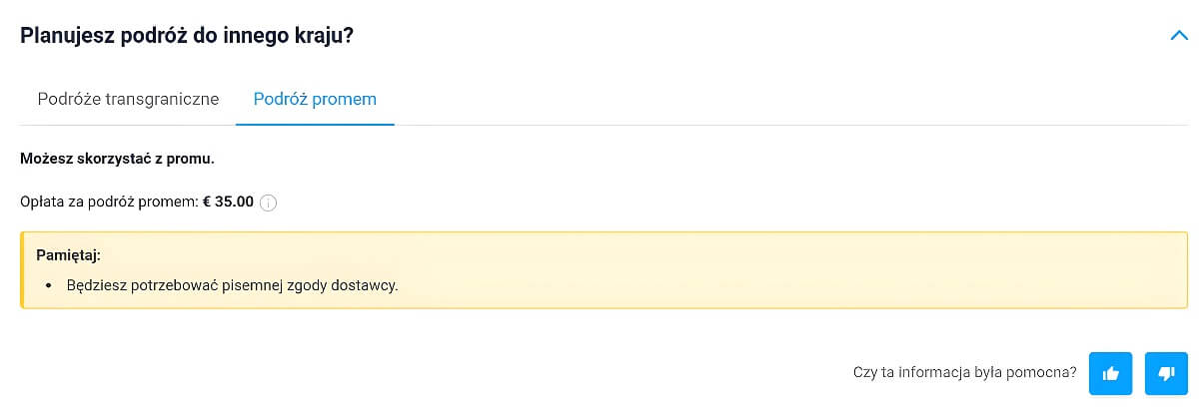1199x410 pixels.
Task: Click the 'Opłata za podróż promem:' label
Action: pyautogui.click(x=109, y=202)
